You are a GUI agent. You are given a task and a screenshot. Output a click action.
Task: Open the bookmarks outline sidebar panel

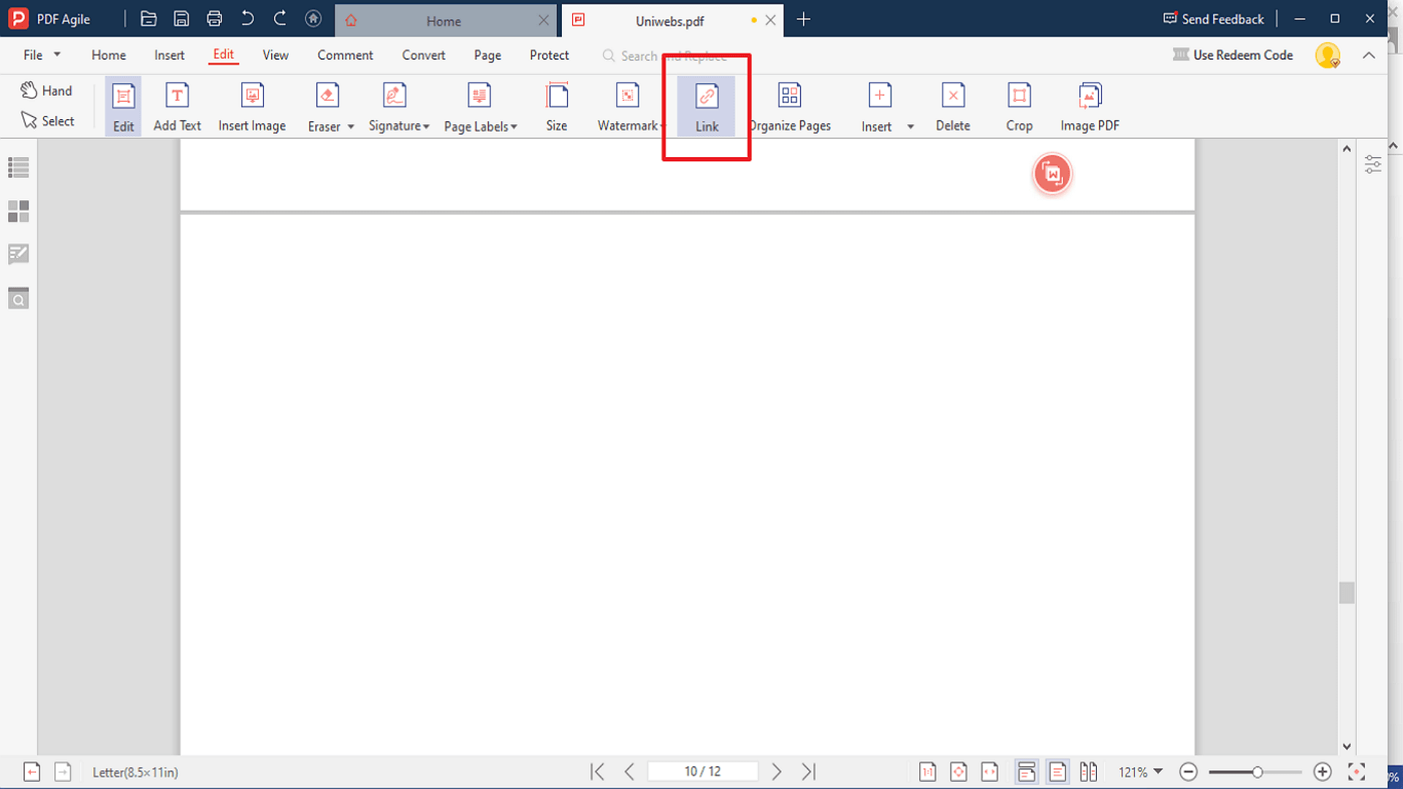[18, 167]
